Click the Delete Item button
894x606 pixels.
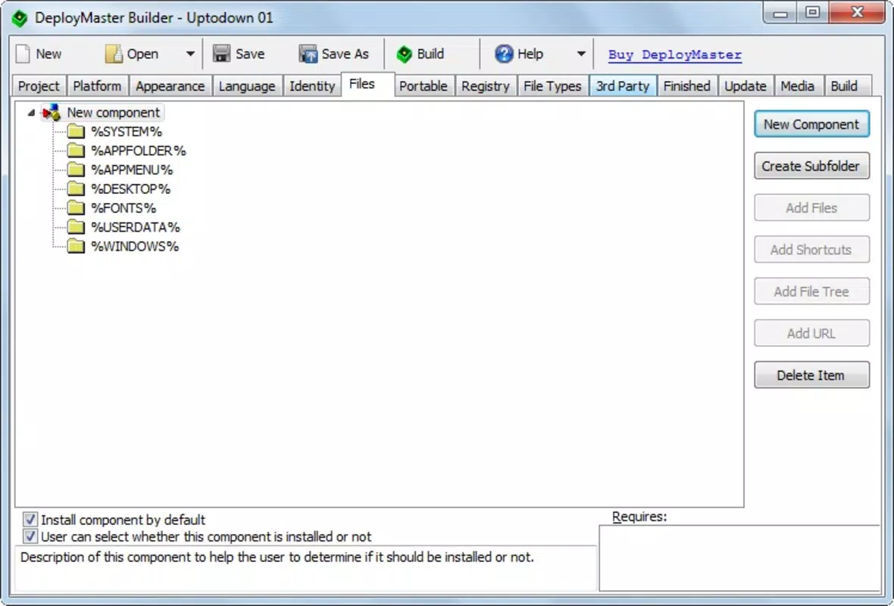click(811, 375)
